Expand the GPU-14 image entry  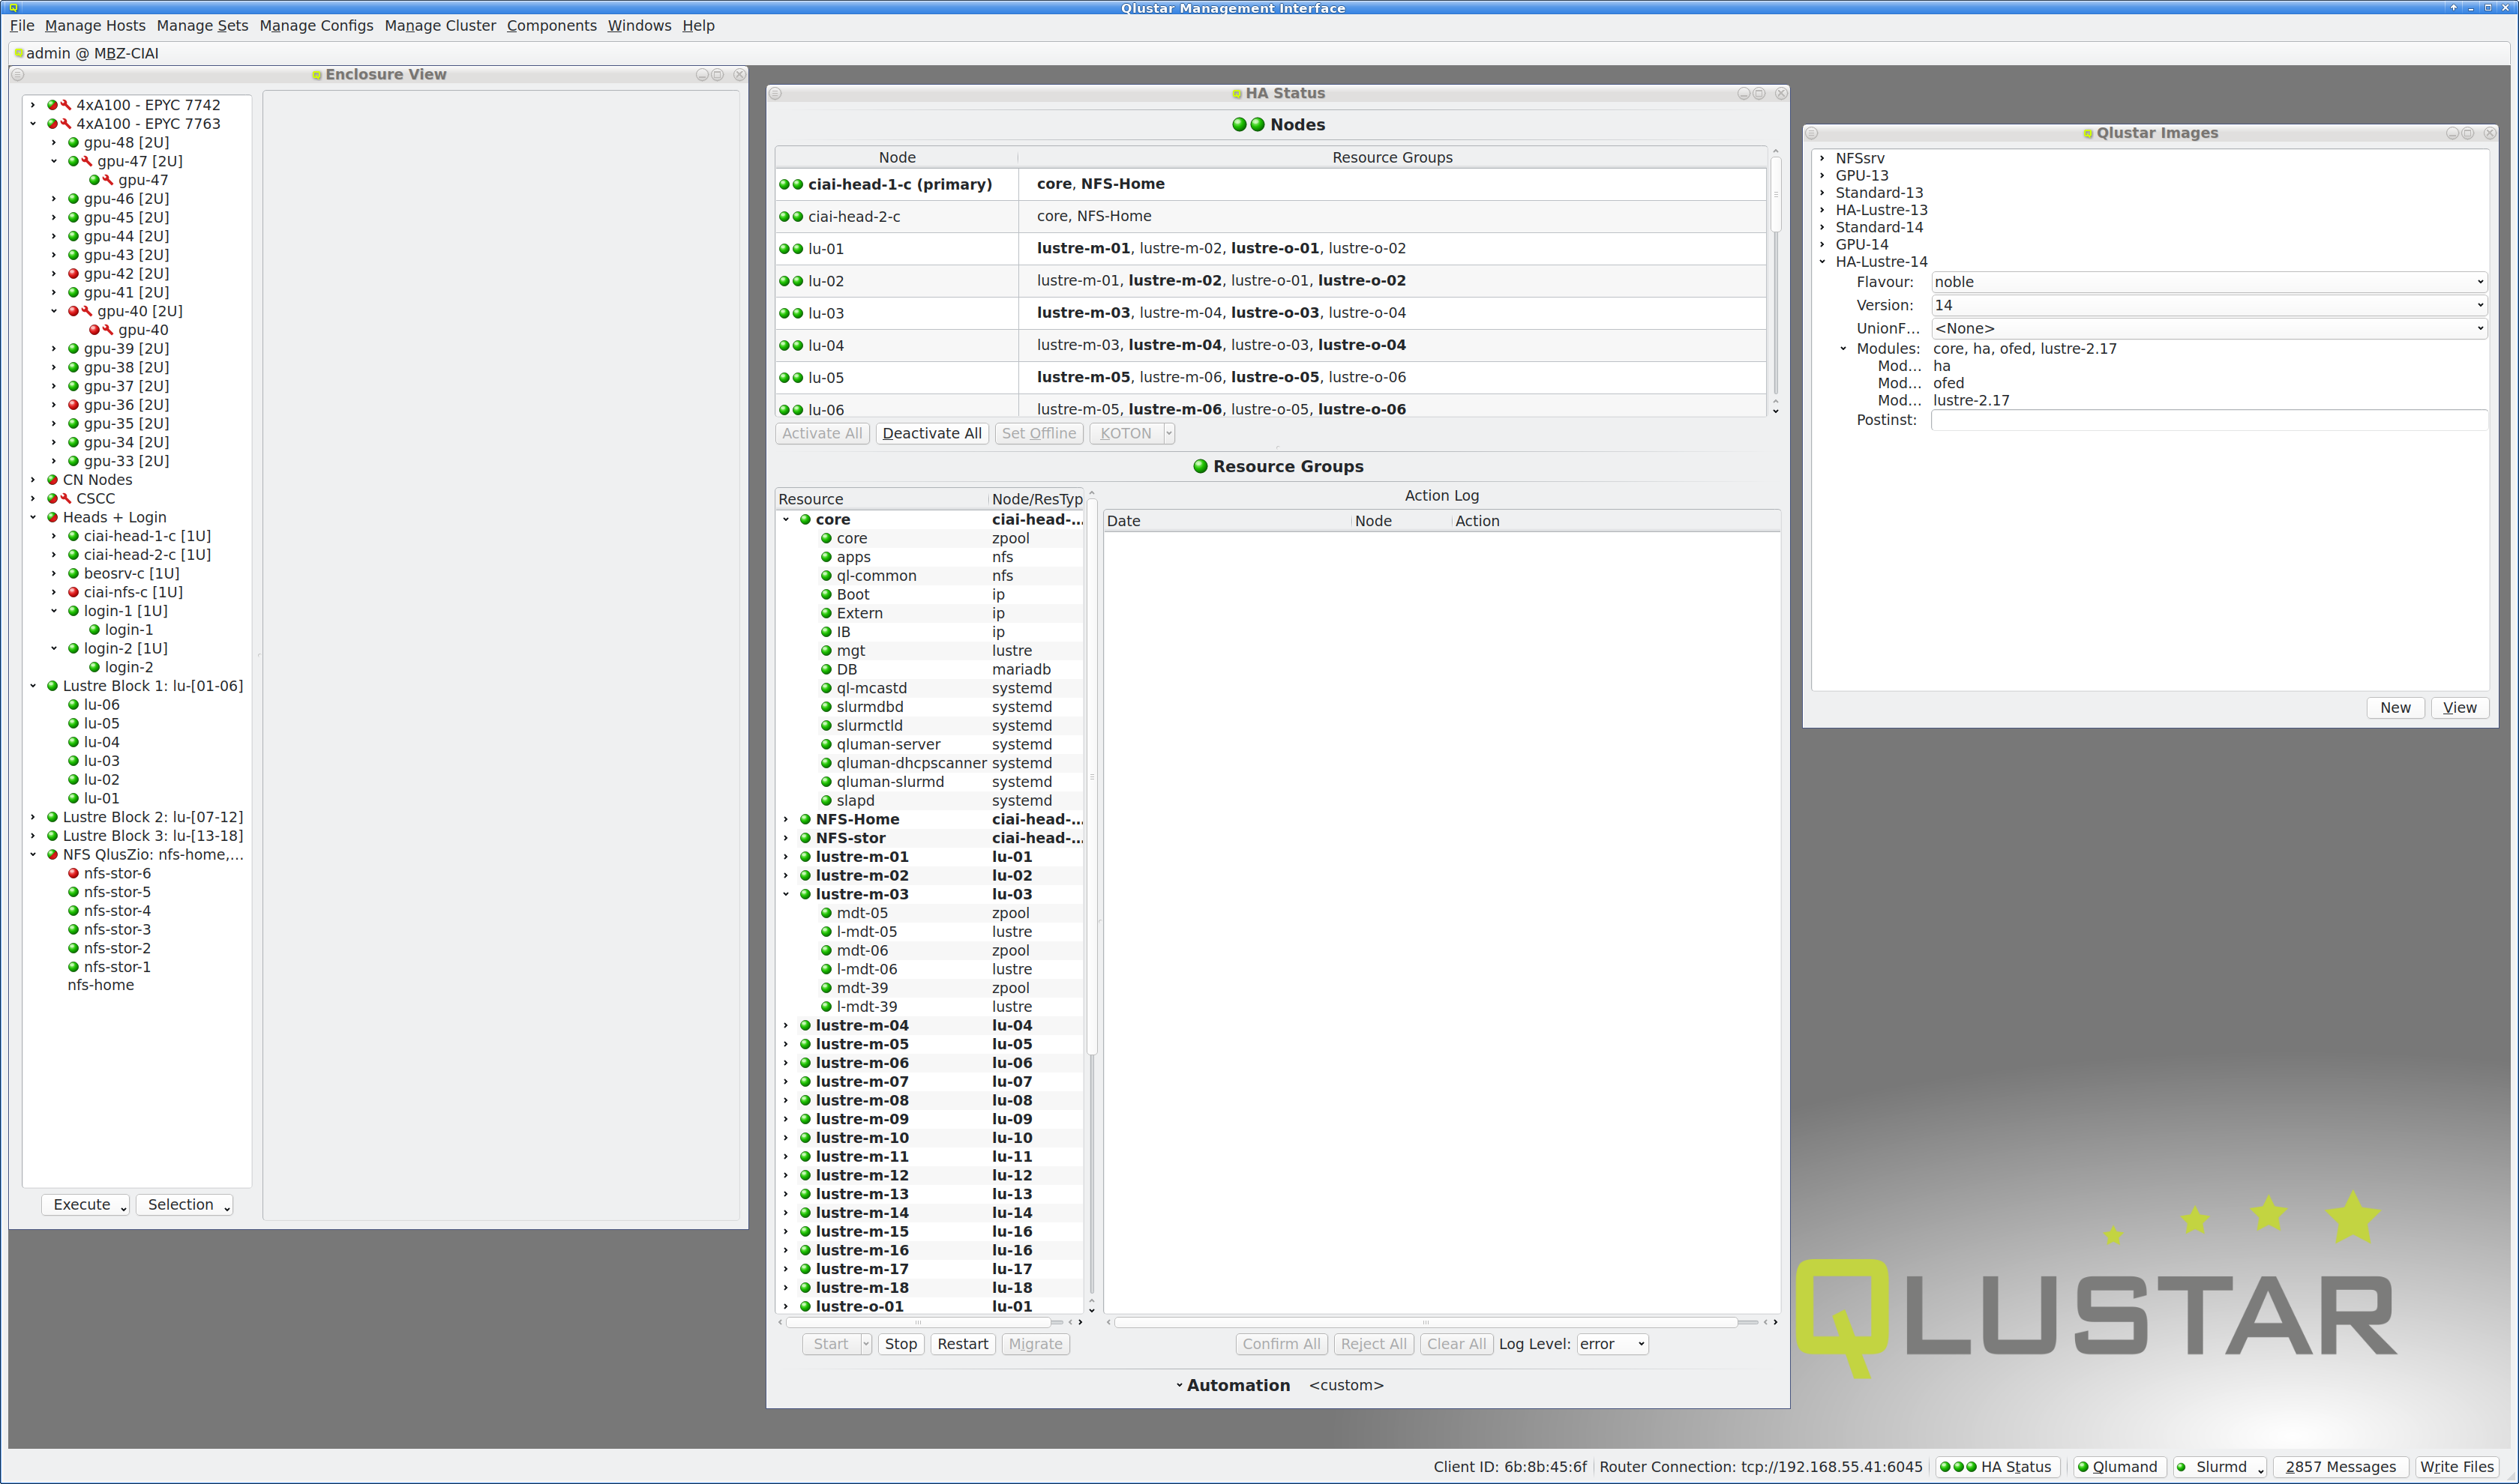click(1823, 244)
